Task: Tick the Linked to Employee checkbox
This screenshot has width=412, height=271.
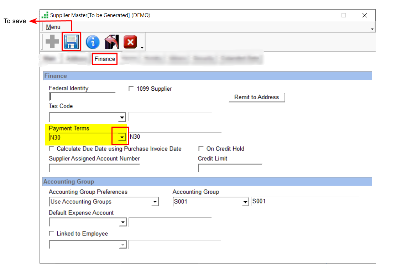Action: 52,234
